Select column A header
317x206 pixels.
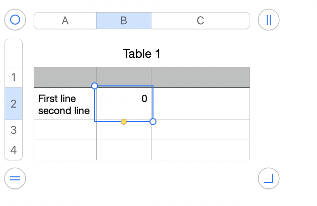point(65,21)
